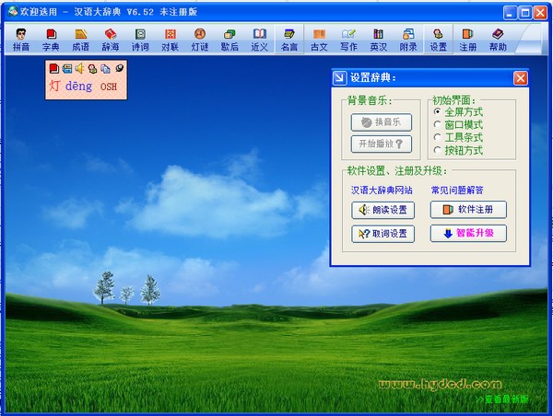Screen dimensions: 553x416
Task: Open the 注册 registration toolbar item
Action: pyautogui.click(x=468, y=40)
